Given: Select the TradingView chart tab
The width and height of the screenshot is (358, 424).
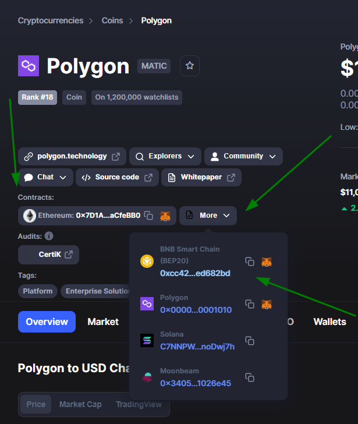Looking at the screenshot, I should click(x=139, y=404).
